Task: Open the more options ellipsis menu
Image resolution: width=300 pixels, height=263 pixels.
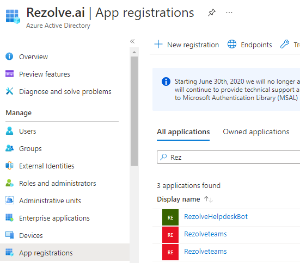Action: point(229,12)
